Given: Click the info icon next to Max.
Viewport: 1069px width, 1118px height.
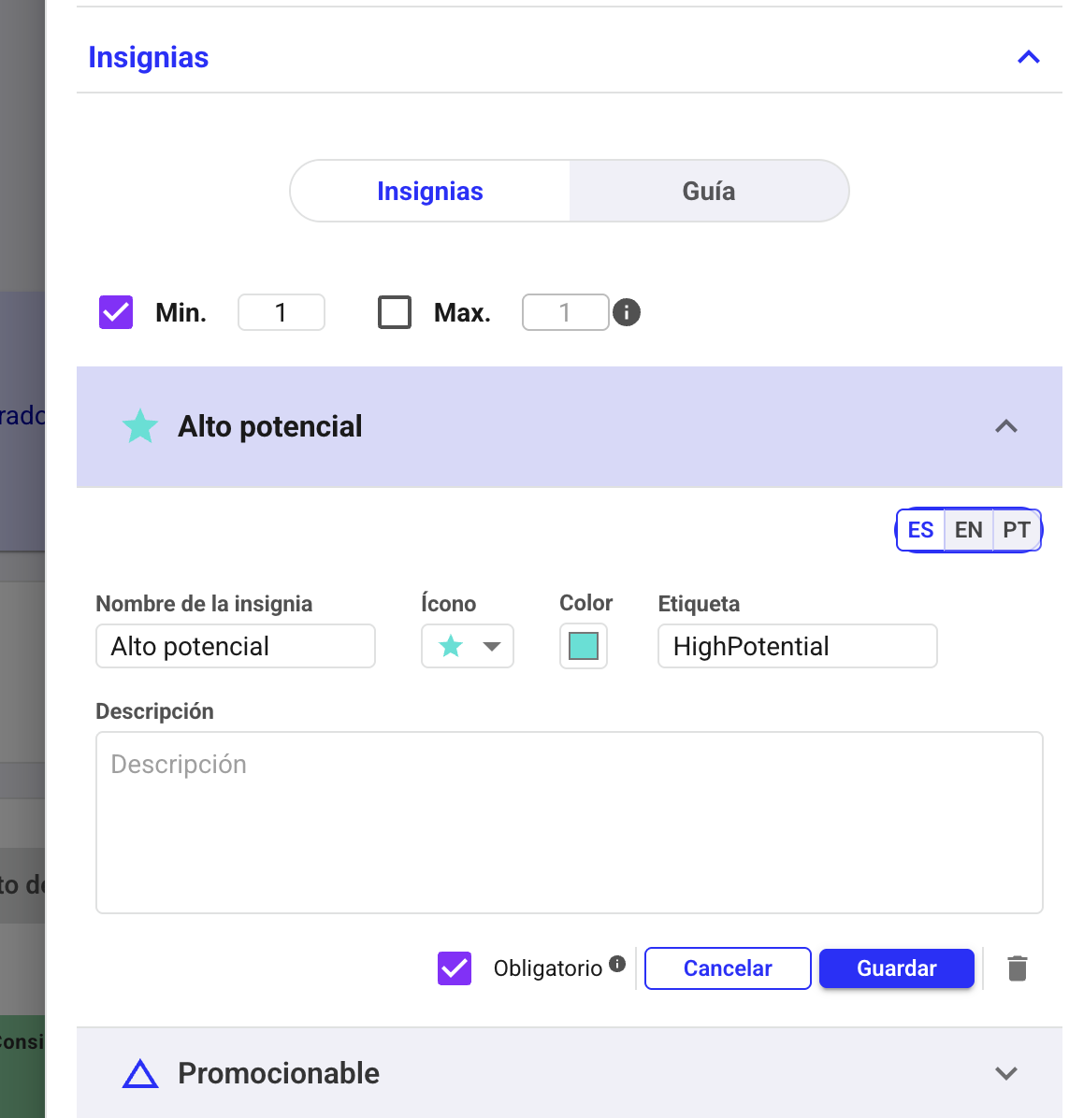Looking at the screenshot, I should coord(627,312).
